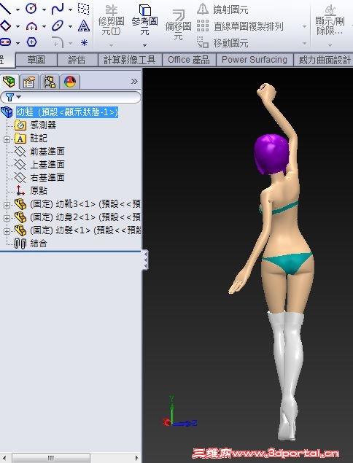Switch to the Office 產品 tab
353x463 pixels.
coord(189,60)
